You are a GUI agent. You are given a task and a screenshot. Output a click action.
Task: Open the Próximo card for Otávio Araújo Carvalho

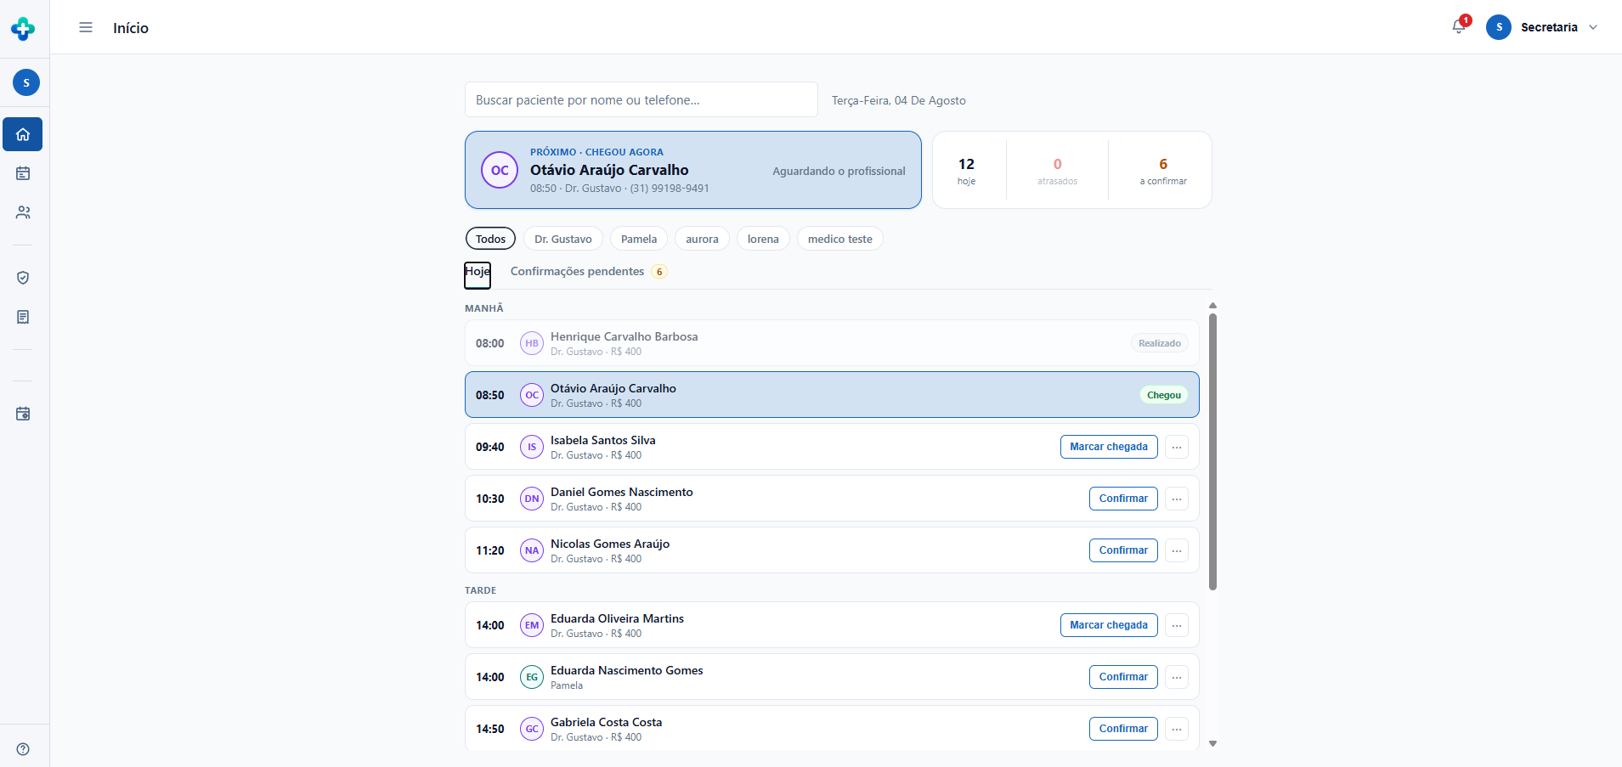tap(693, 170)
